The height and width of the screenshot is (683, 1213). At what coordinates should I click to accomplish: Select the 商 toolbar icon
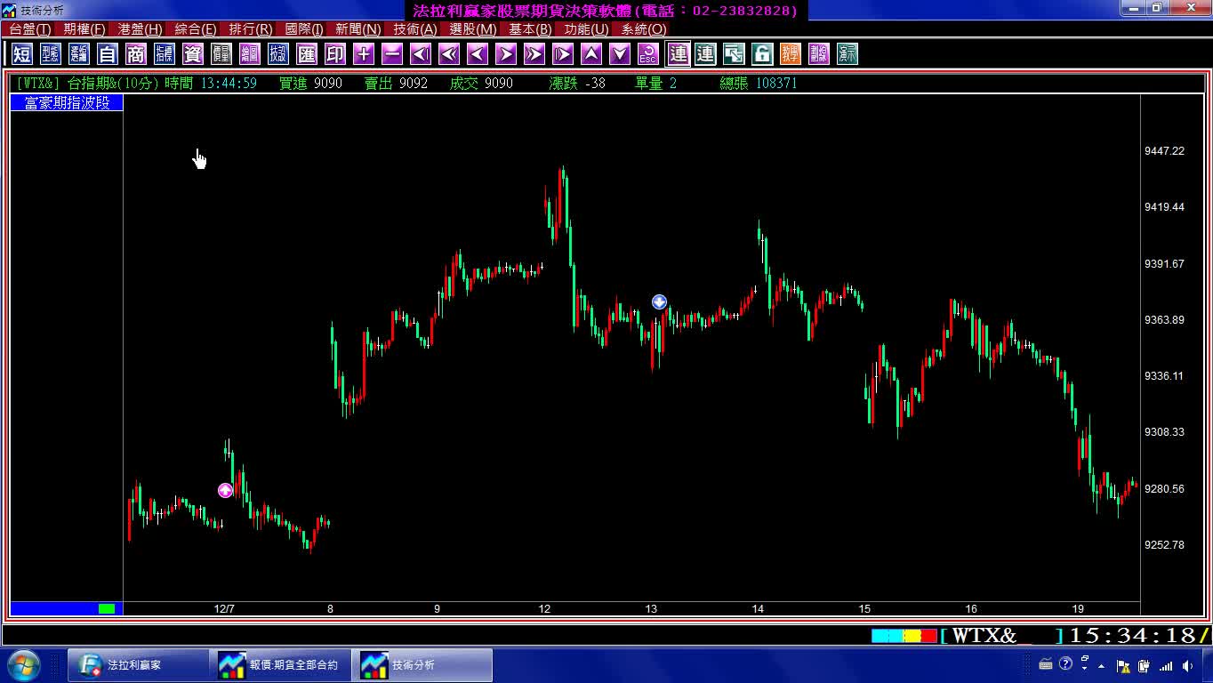pyautogui.click(x=136, y=54)
